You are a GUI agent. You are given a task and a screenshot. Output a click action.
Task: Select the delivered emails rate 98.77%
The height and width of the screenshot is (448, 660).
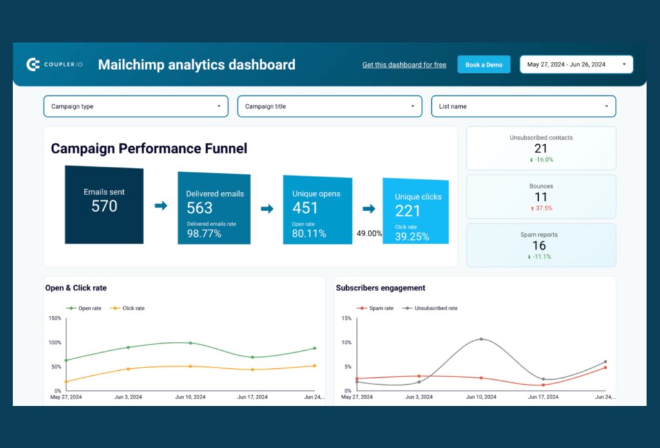click(204, 234)
